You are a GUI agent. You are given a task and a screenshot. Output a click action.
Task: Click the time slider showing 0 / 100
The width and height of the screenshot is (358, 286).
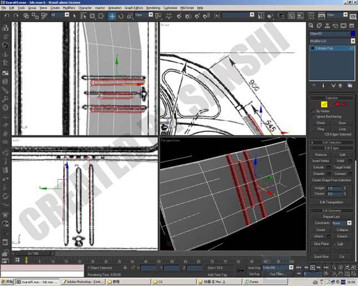coord(33,253)
